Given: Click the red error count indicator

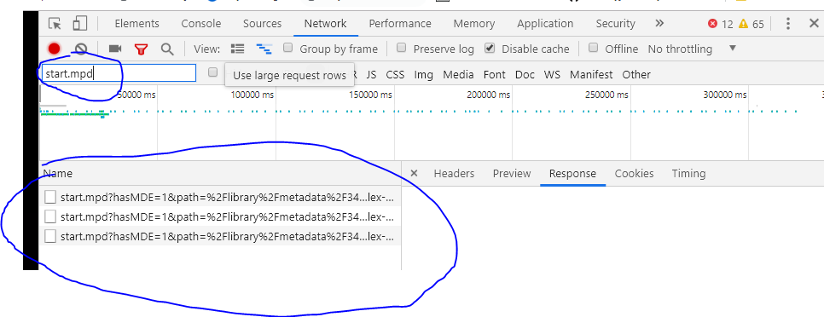Looking at the screenshot, I should [720, 24].
